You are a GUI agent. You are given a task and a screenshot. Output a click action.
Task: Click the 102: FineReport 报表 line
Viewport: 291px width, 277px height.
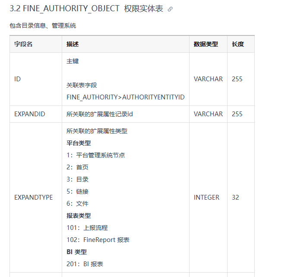pyautogui.click(x=98, y=240)
